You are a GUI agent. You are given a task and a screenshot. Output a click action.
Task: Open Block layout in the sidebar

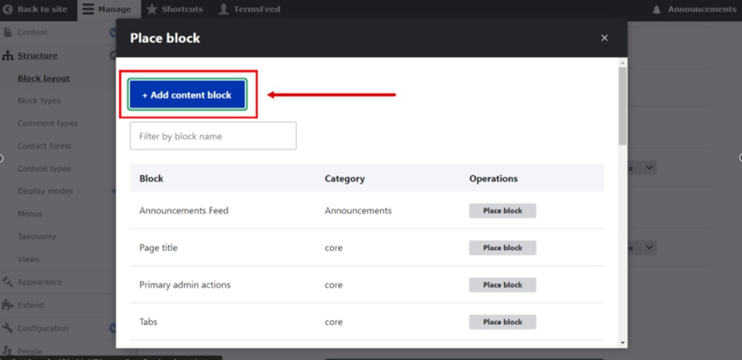click(x=44, y=79)
